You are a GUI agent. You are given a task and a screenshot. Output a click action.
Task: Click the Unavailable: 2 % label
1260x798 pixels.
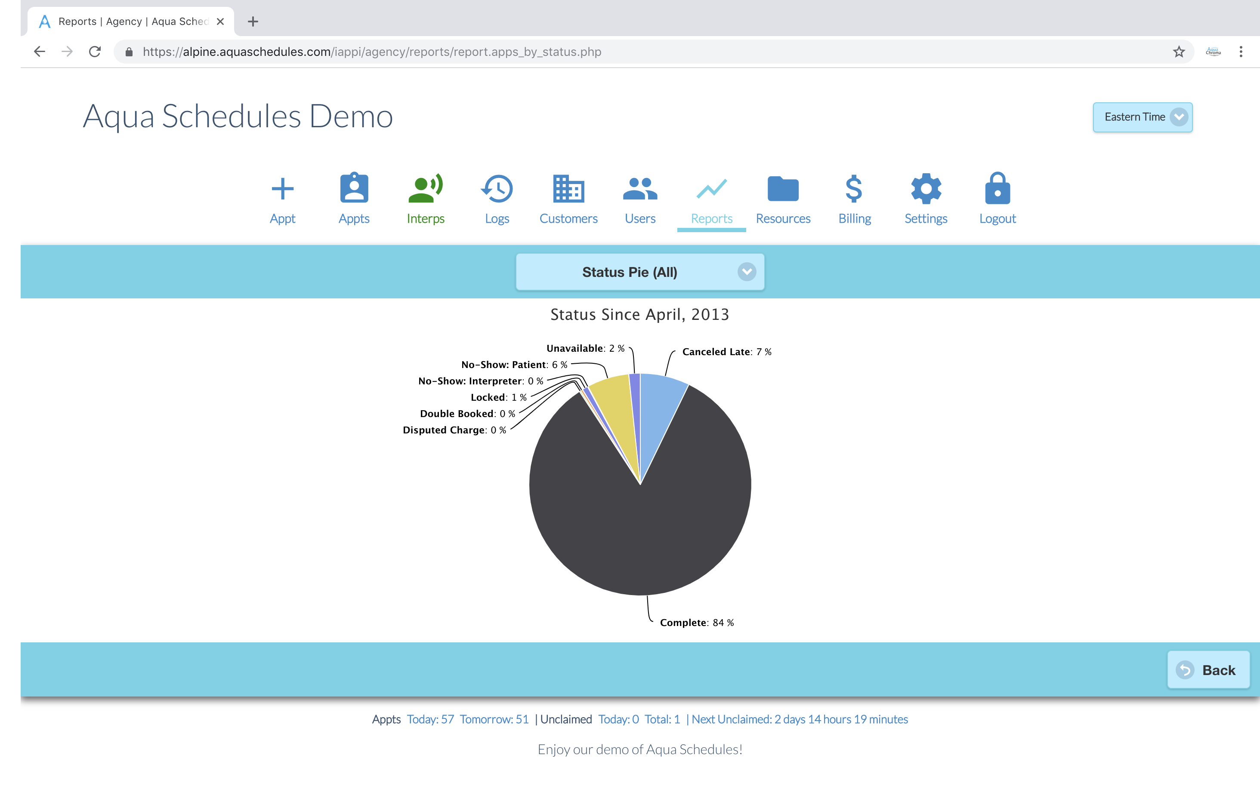pos(586,348)
